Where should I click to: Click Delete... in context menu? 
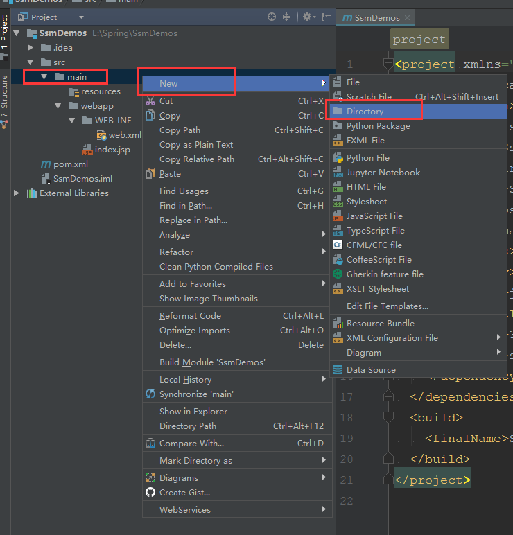(x=237, y=345)
